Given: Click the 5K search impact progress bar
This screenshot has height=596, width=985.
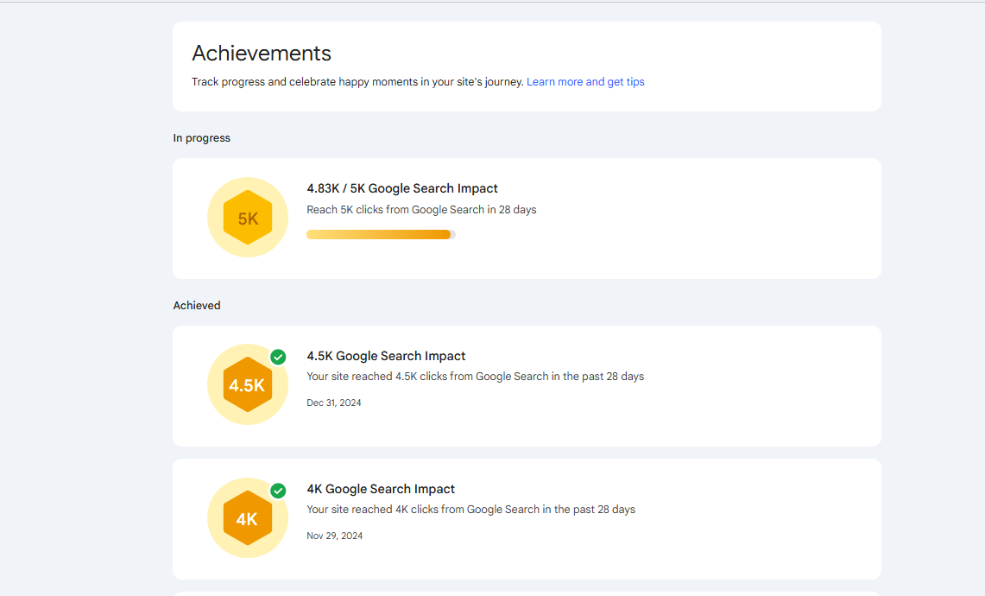Looking at the screenshot, I should [x=380, y=234].
